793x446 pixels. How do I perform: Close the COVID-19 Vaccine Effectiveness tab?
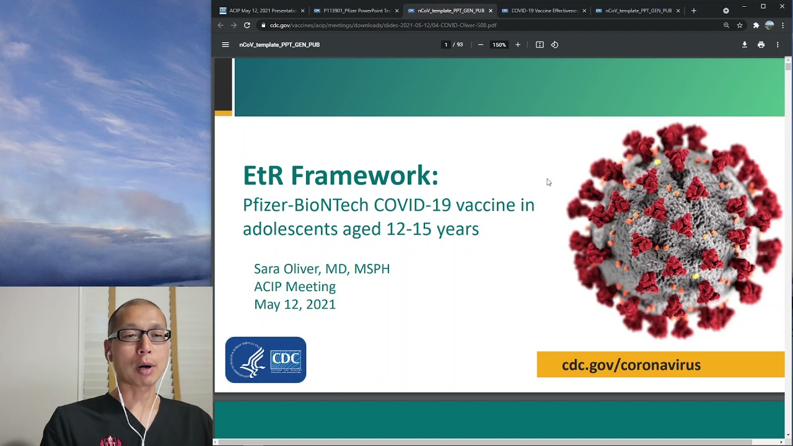click(584, 11)
